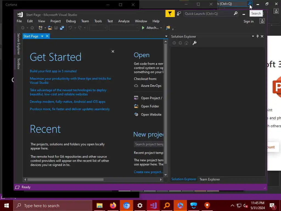Open the New Project dropdown arrow
Image resolution: width=281 pixels, height=211 pixels.
click(x=45, y=28)
